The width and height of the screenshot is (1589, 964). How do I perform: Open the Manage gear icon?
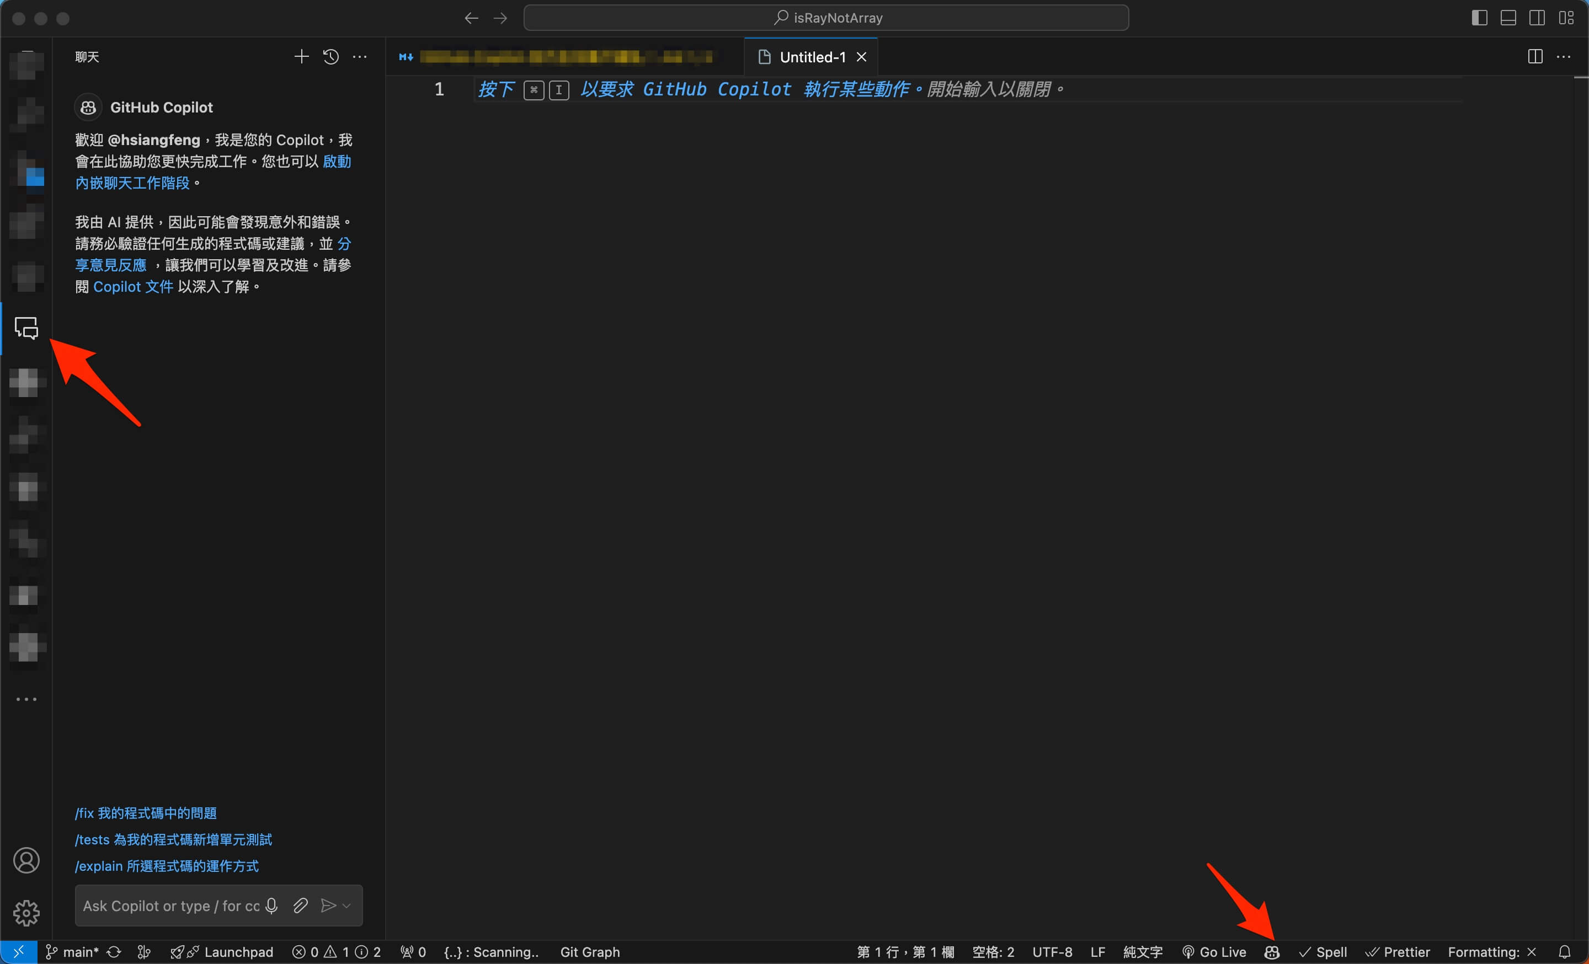click(26, 913)
